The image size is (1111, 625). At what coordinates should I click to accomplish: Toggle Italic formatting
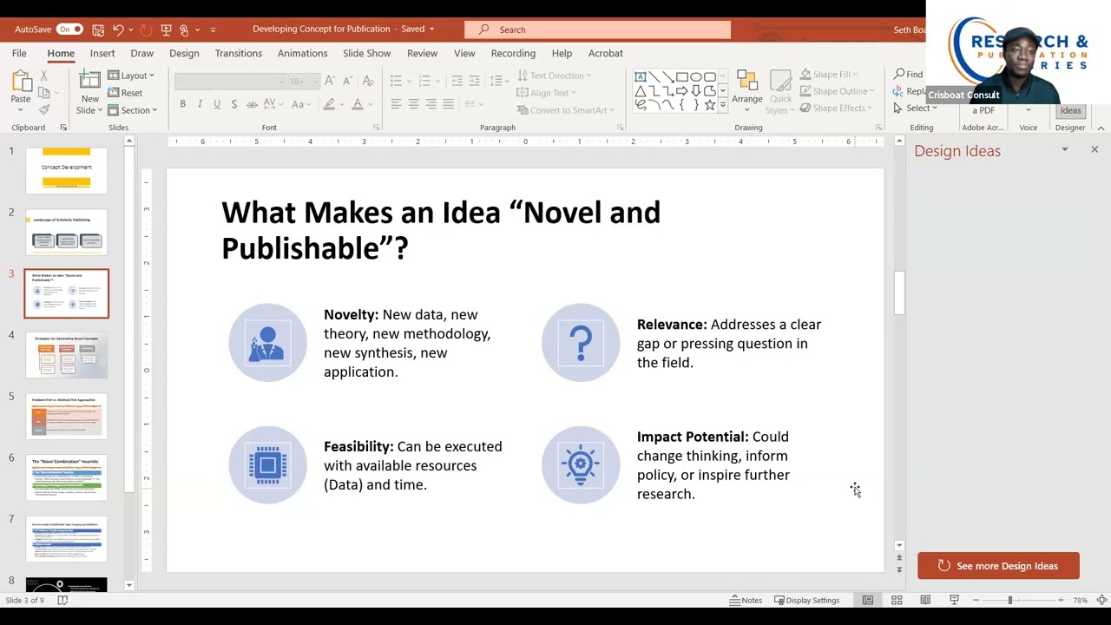(x=200, y=104)
